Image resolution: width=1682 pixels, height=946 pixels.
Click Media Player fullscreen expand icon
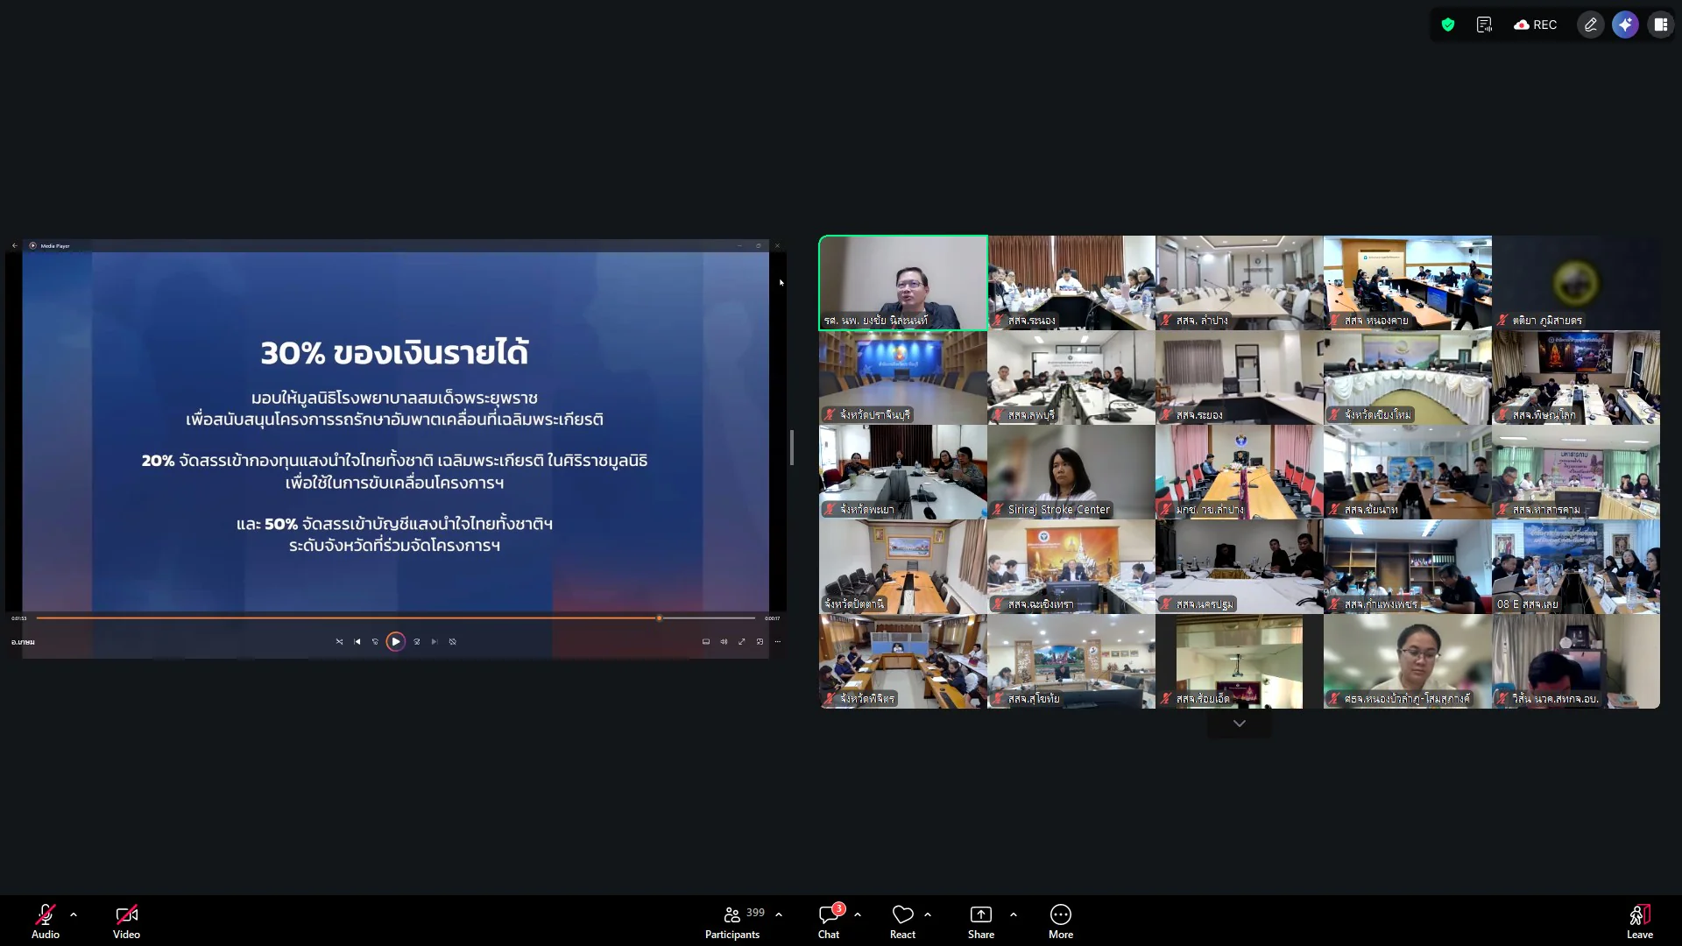click(742, 641)
